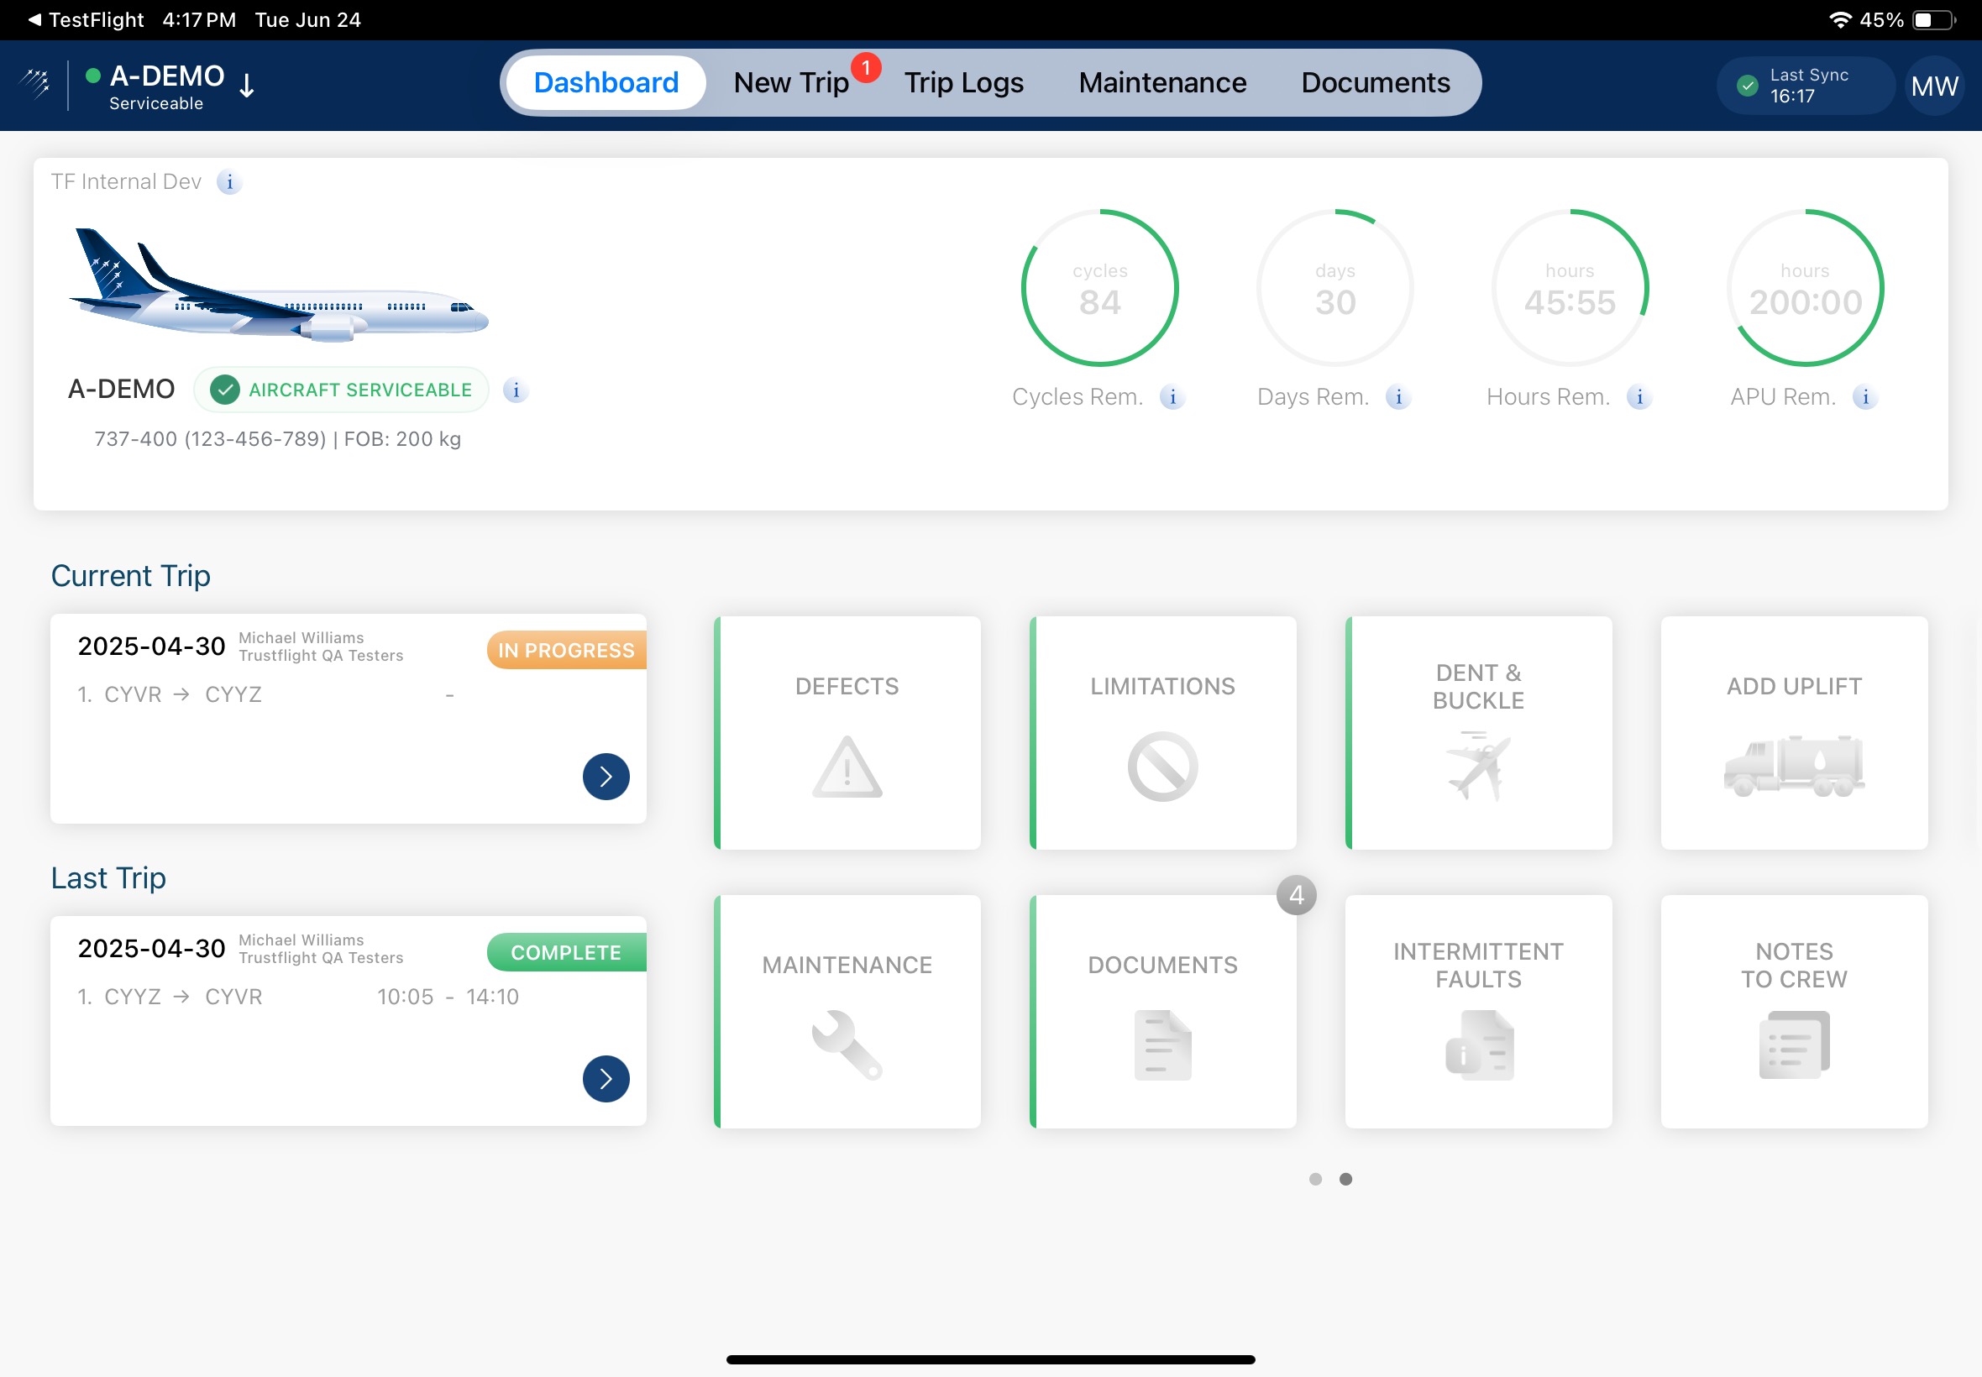Expand the A-DEMO aircraft selector arrow
Viewport: 1982px width, 1377px height.
click(x=248, y=86)
